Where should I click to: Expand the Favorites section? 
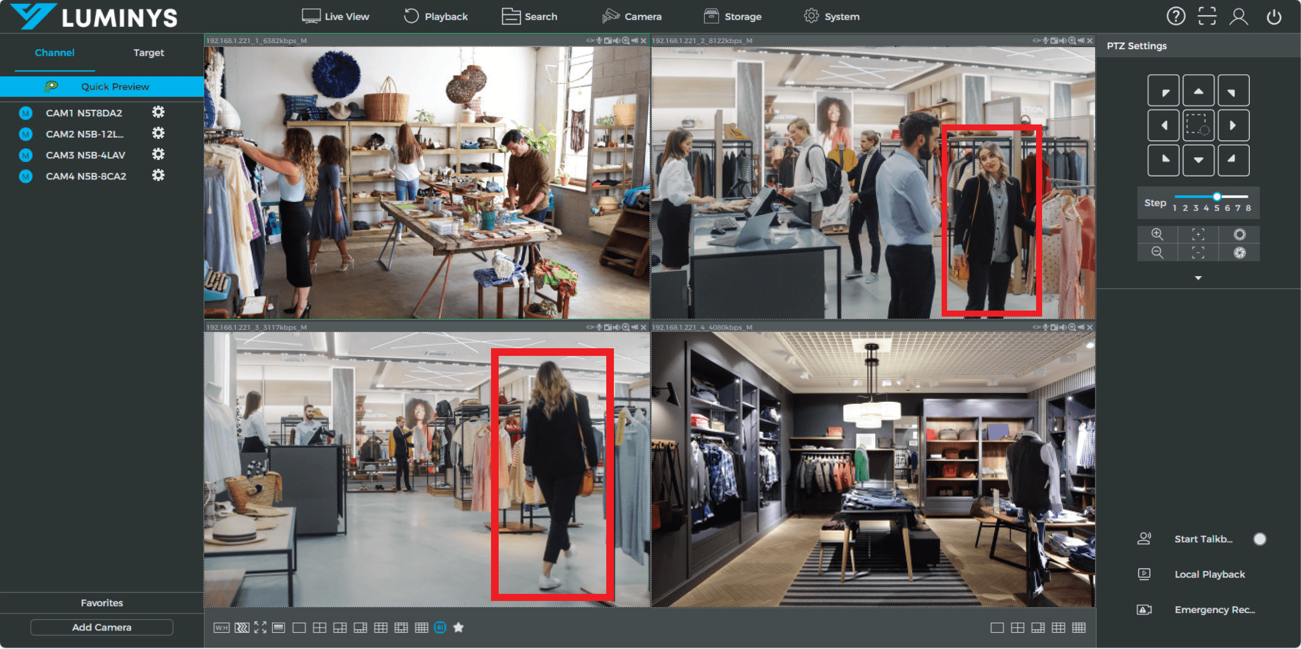[x=102, y=603]
